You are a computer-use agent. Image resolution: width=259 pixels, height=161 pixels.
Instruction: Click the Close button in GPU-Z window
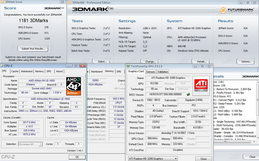204,159
